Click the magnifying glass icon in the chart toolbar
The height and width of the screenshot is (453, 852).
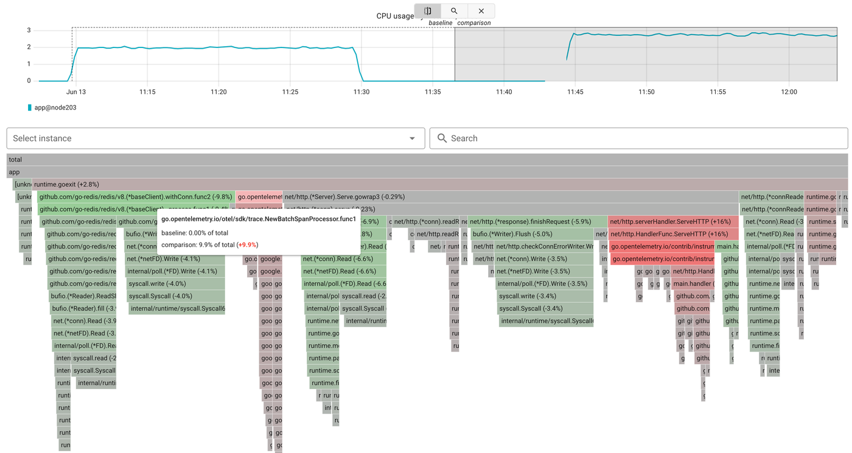tap(454, 10)
